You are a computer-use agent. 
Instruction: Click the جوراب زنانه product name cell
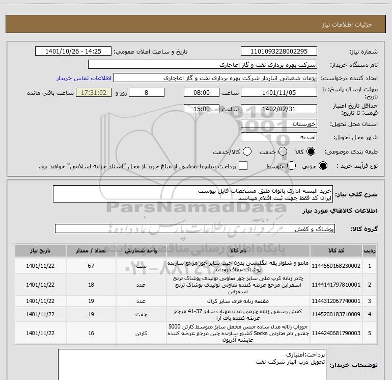click(238, 333)
